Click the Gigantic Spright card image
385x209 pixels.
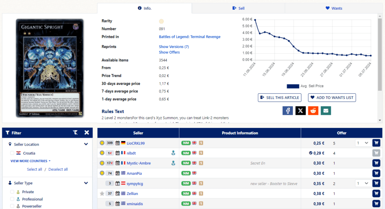(50, 68)
